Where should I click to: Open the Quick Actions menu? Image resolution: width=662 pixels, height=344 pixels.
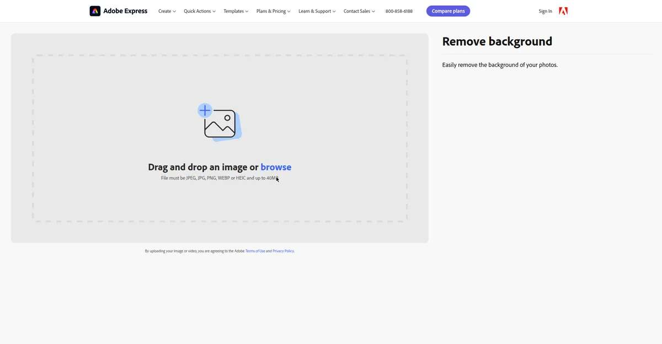(x=200, y=11)
